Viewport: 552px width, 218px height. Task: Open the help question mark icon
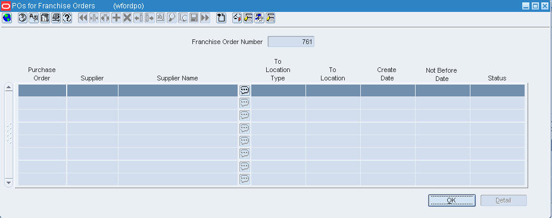point(67,18)
